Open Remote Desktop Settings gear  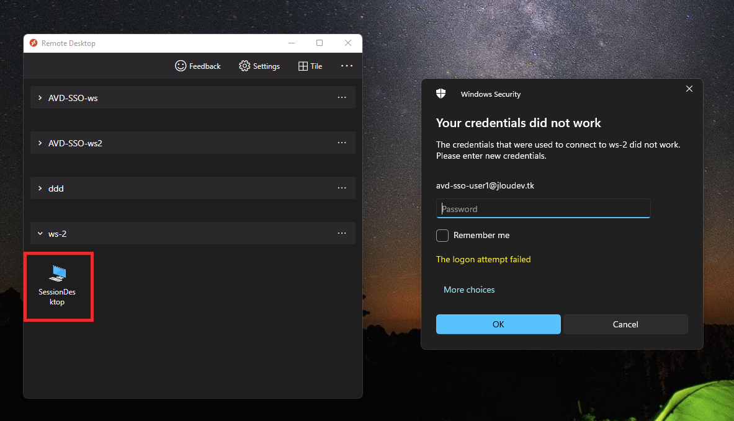click(244, 66)
